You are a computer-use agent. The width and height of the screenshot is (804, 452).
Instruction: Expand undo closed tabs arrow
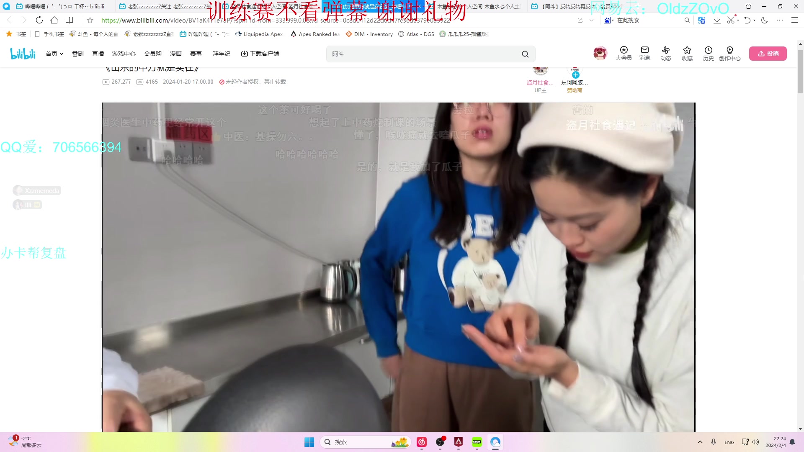(754, 20)
